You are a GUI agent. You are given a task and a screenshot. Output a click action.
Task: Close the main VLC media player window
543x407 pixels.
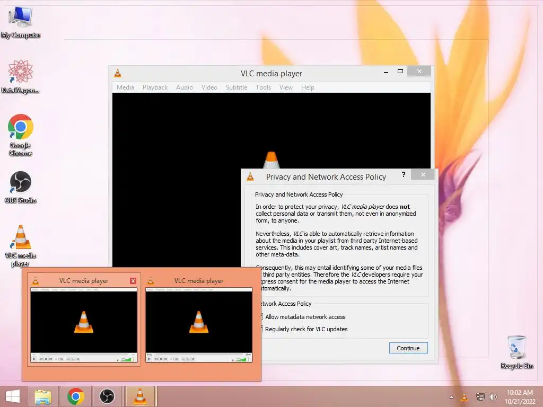(x=419, y=72)
